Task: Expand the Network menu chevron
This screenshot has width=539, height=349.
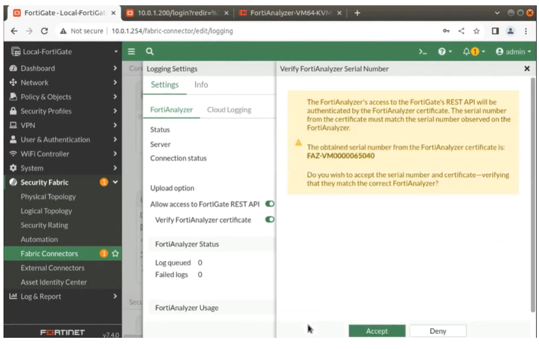Action: coord(115,82)
